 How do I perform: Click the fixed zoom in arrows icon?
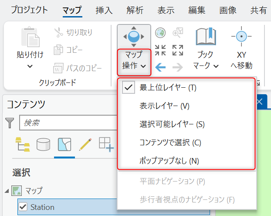pos(160,50)
